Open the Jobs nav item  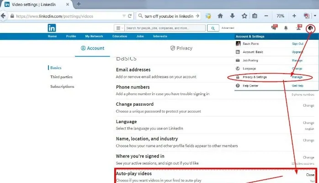pyautogui.click(x=140, y=36)
